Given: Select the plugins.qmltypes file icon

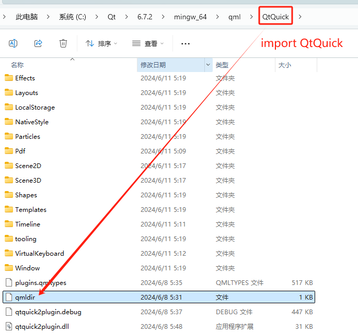Looking at the screenshot, I should click(9, 282).
